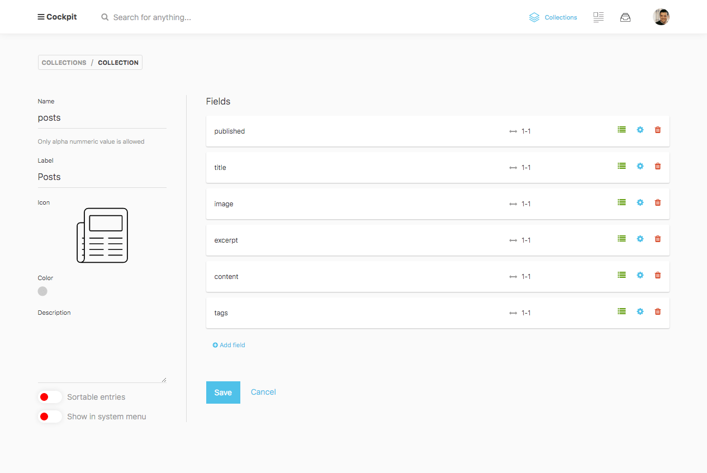
Task: Click the search magnifier icon
Action: click(105, 17)
